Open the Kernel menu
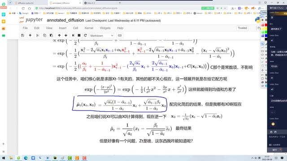 [x=89, y=28]
